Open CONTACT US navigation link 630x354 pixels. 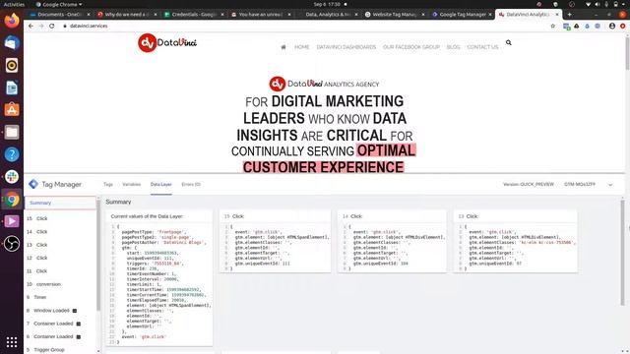tap(482, 47)
